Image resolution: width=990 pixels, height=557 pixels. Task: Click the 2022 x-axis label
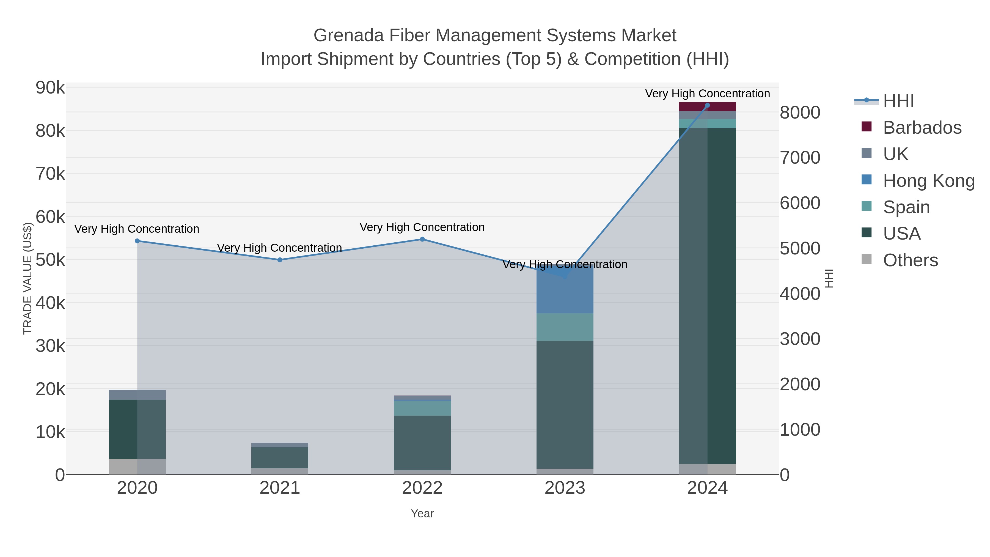422,488
